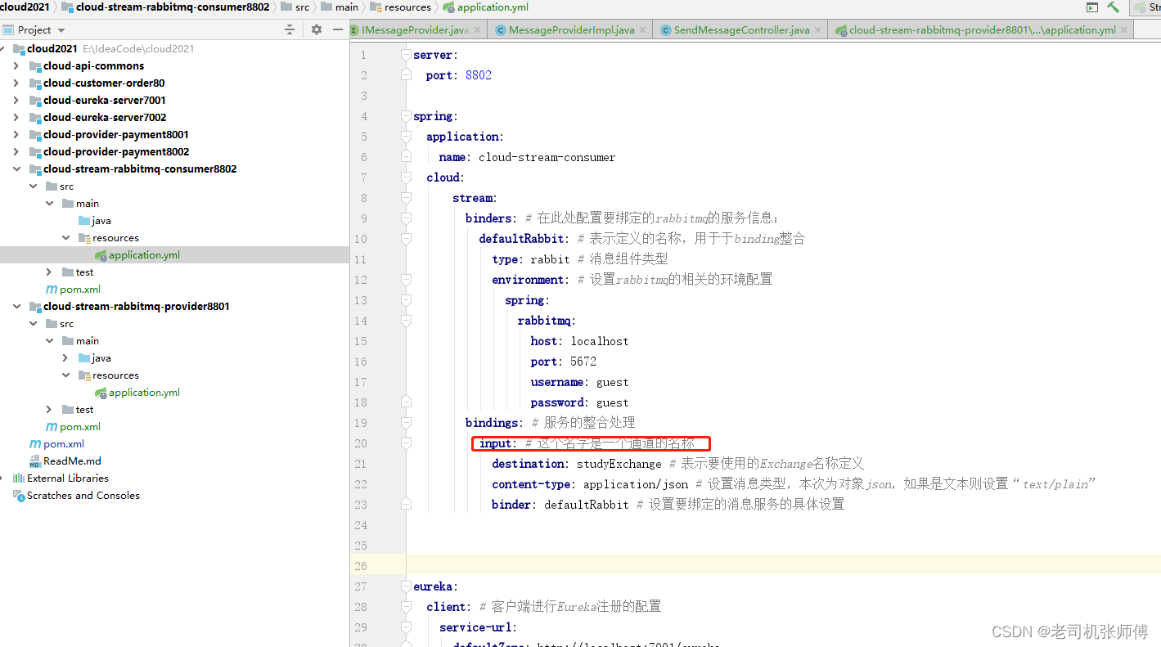Switch to the IMessageProvider.java tab

(415, 29)
